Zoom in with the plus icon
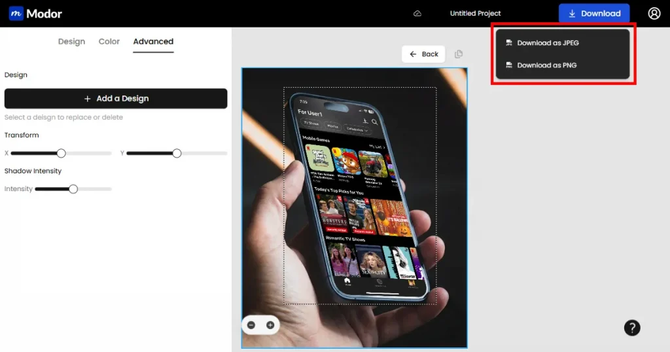The height and width of the screenshot is (352, 670). pyautogui.click(x=270, y=325)
